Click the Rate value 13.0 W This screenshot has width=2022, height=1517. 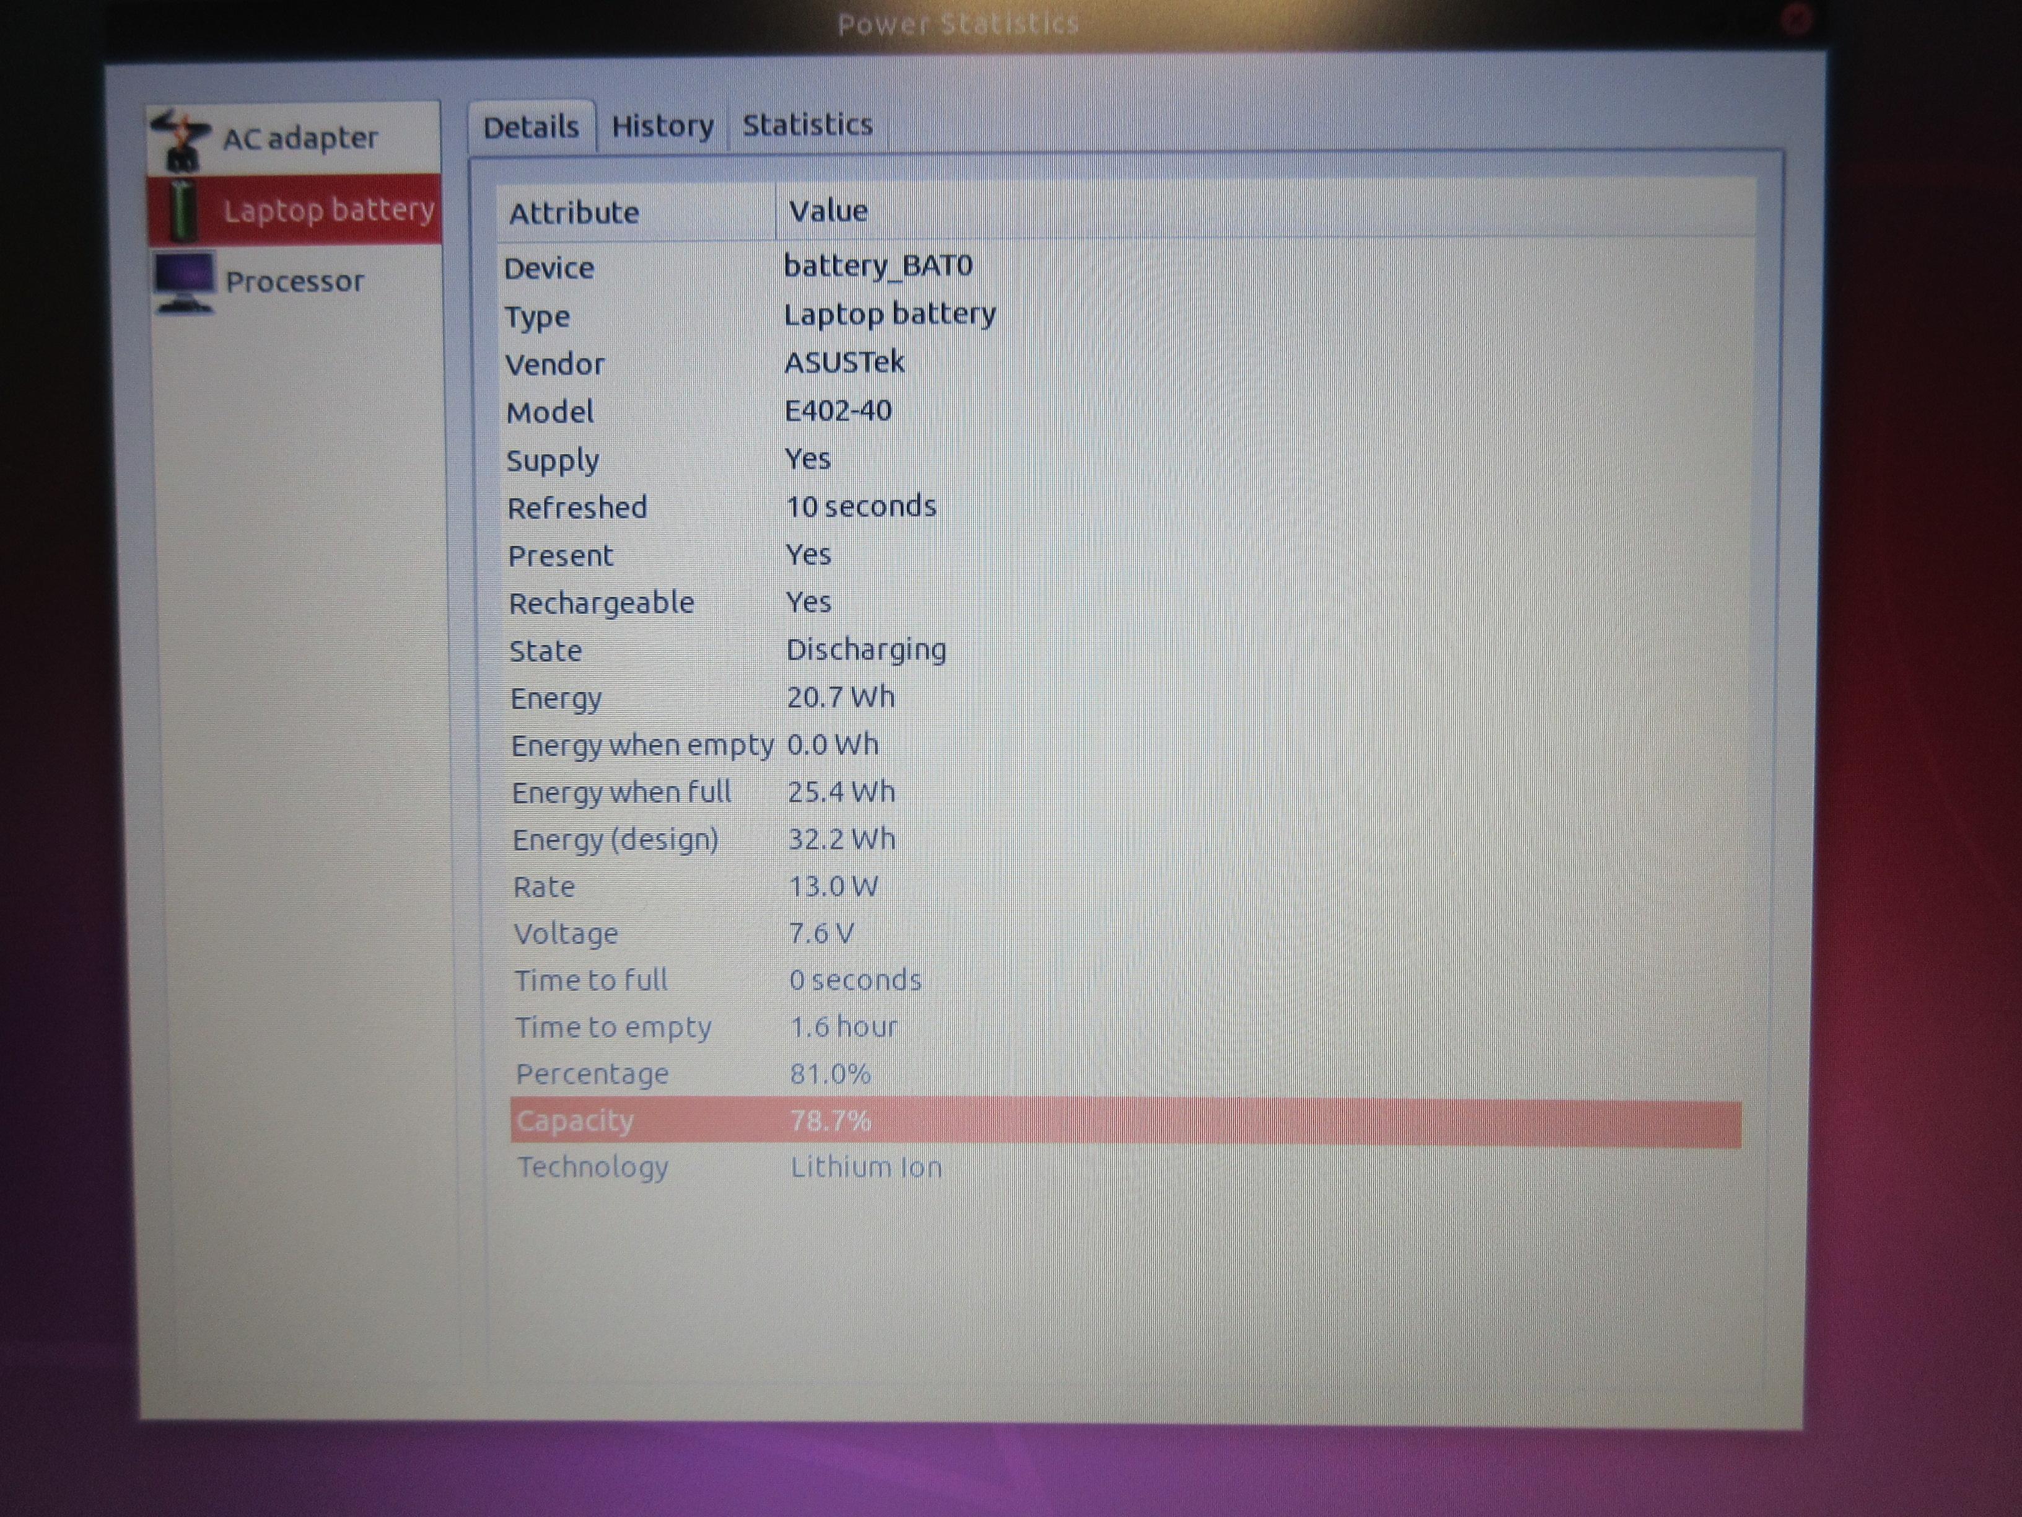click(833, 887)
